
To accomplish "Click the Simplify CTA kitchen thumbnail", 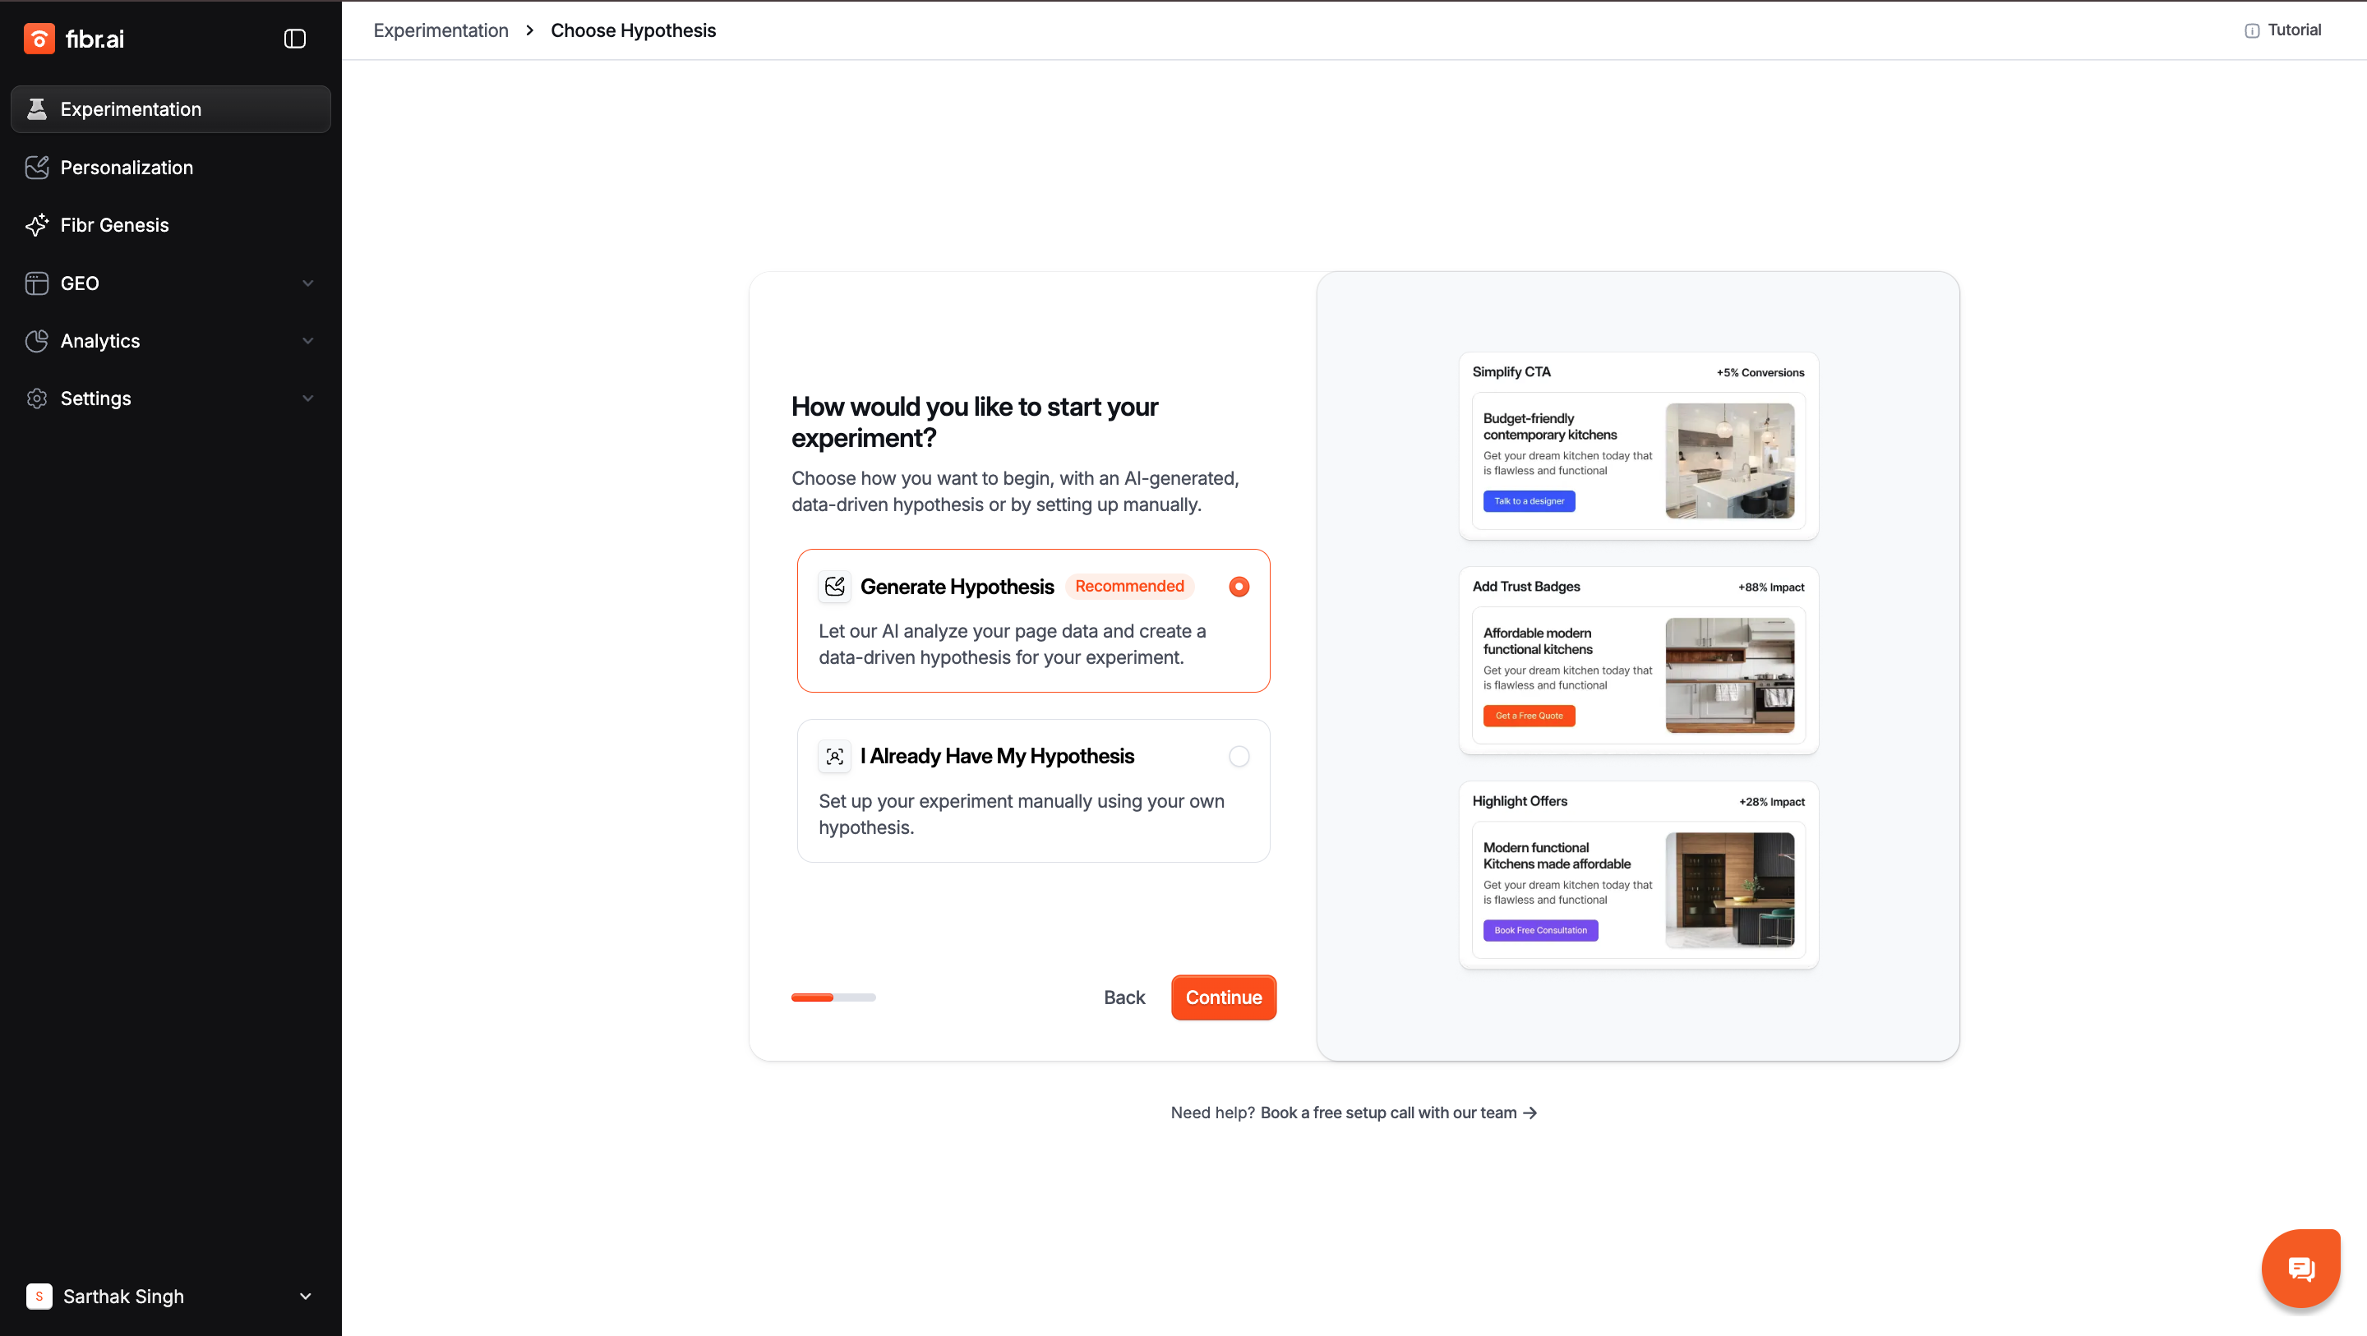I will (1729, 461).
